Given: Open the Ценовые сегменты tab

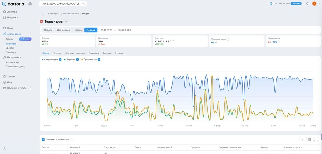Looking at the screenshot, I should coord(75,53).
